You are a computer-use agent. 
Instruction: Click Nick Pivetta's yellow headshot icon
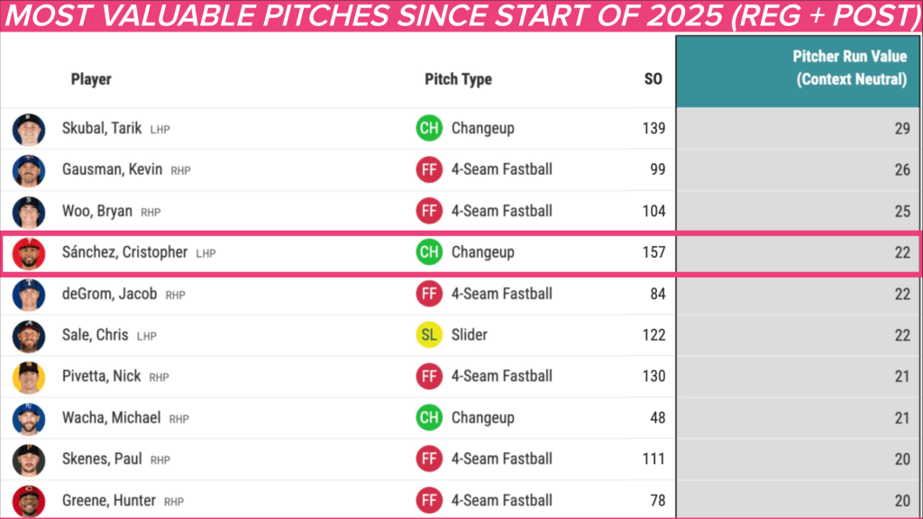coord(29,377)
